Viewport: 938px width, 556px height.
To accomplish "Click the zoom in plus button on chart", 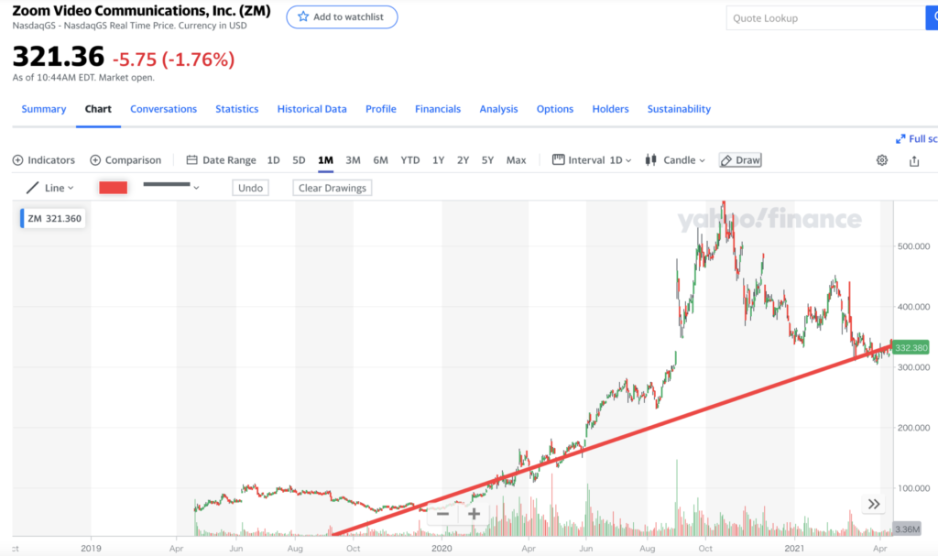I will click(x=474, y=514).
